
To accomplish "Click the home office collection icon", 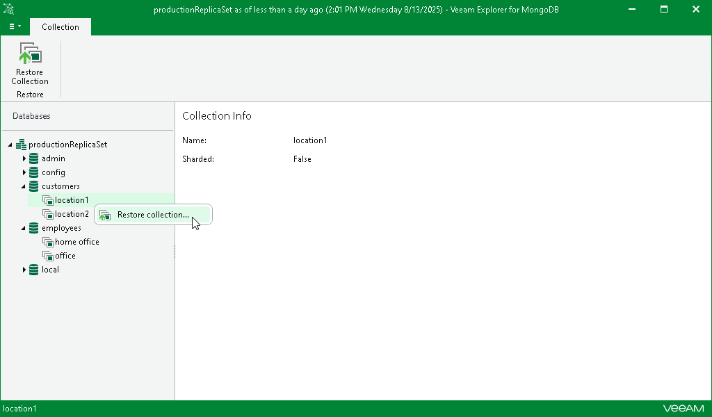I will pyautogui.click(x=48, y=242).
